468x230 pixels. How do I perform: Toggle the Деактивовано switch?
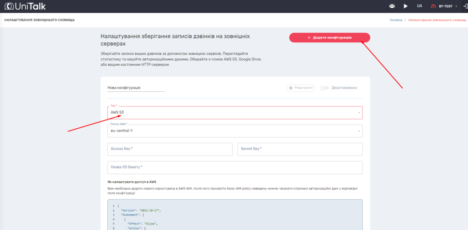point(325,88)
